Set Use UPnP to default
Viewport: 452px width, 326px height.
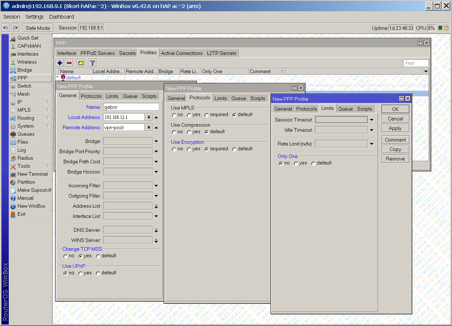(98, 273)
